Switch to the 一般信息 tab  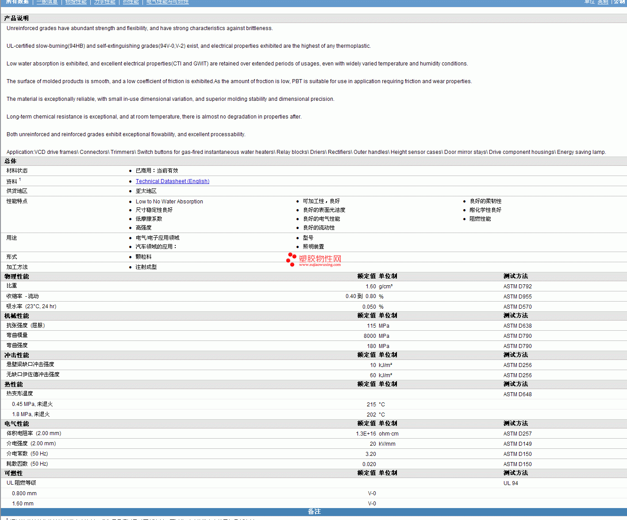pos(47,2)
